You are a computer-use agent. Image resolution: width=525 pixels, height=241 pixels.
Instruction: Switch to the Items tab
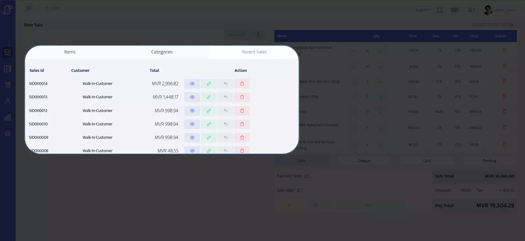pyautogui.click(x=70, y=52)
